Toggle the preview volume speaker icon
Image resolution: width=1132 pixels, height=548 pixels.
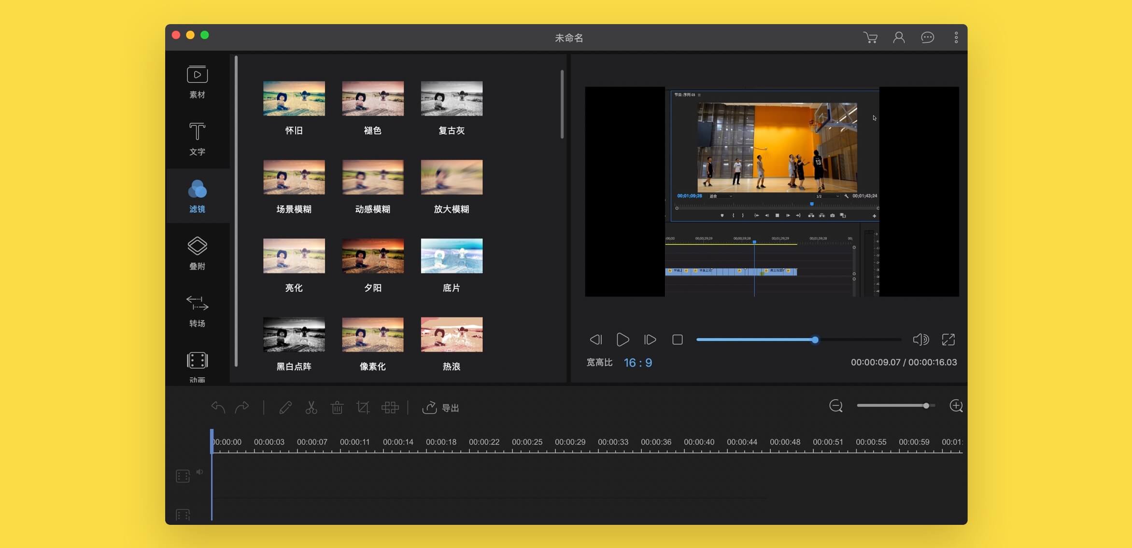pyautogui.click(x=920, y=340)
